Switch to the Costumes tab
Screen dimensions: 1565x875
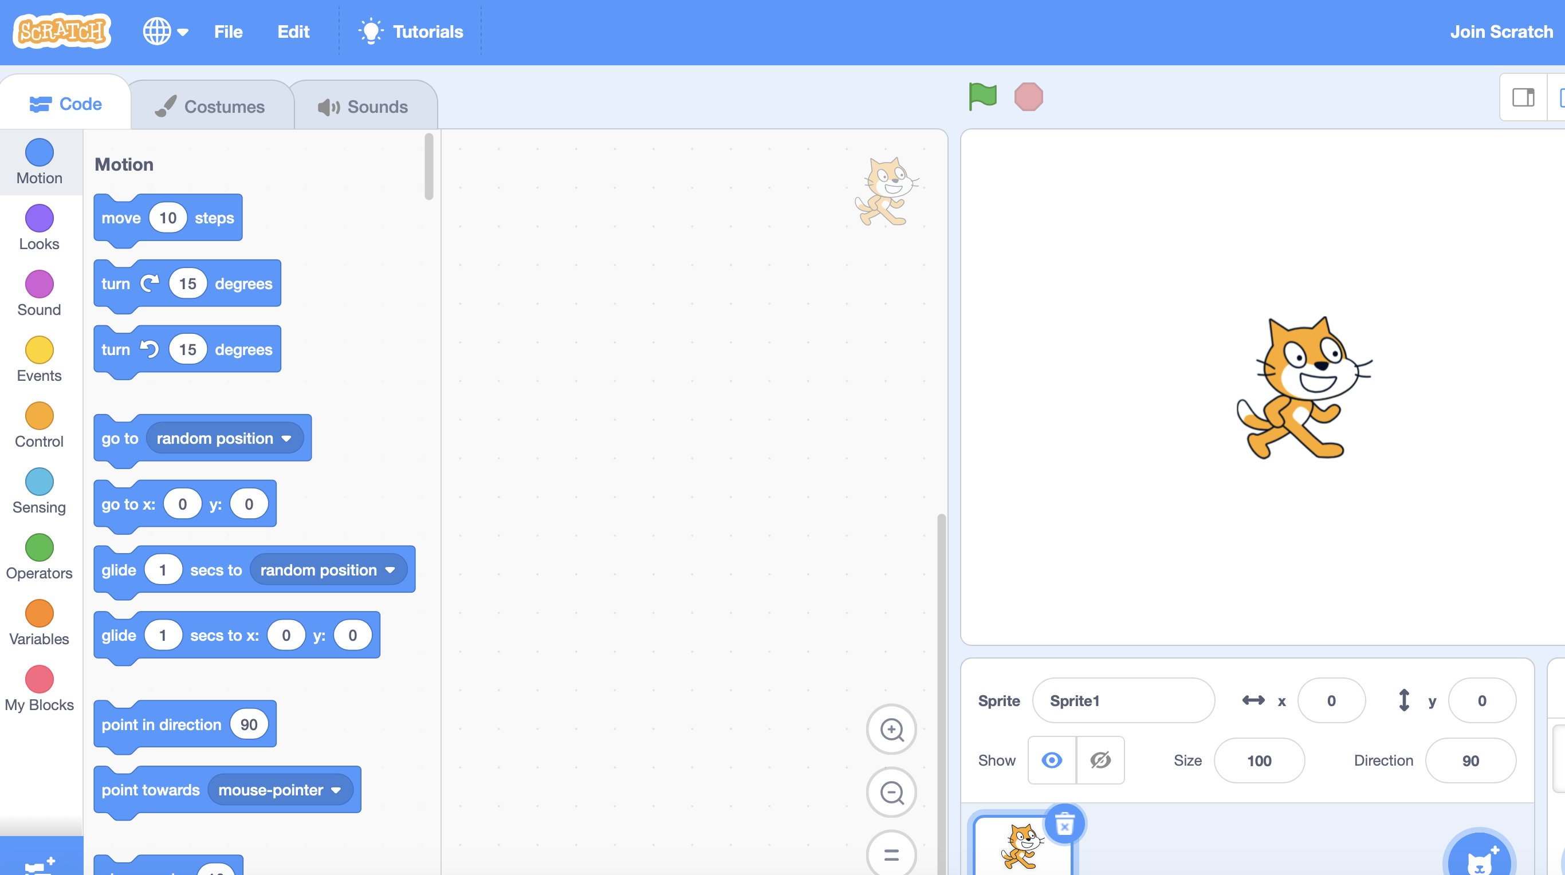210,107
